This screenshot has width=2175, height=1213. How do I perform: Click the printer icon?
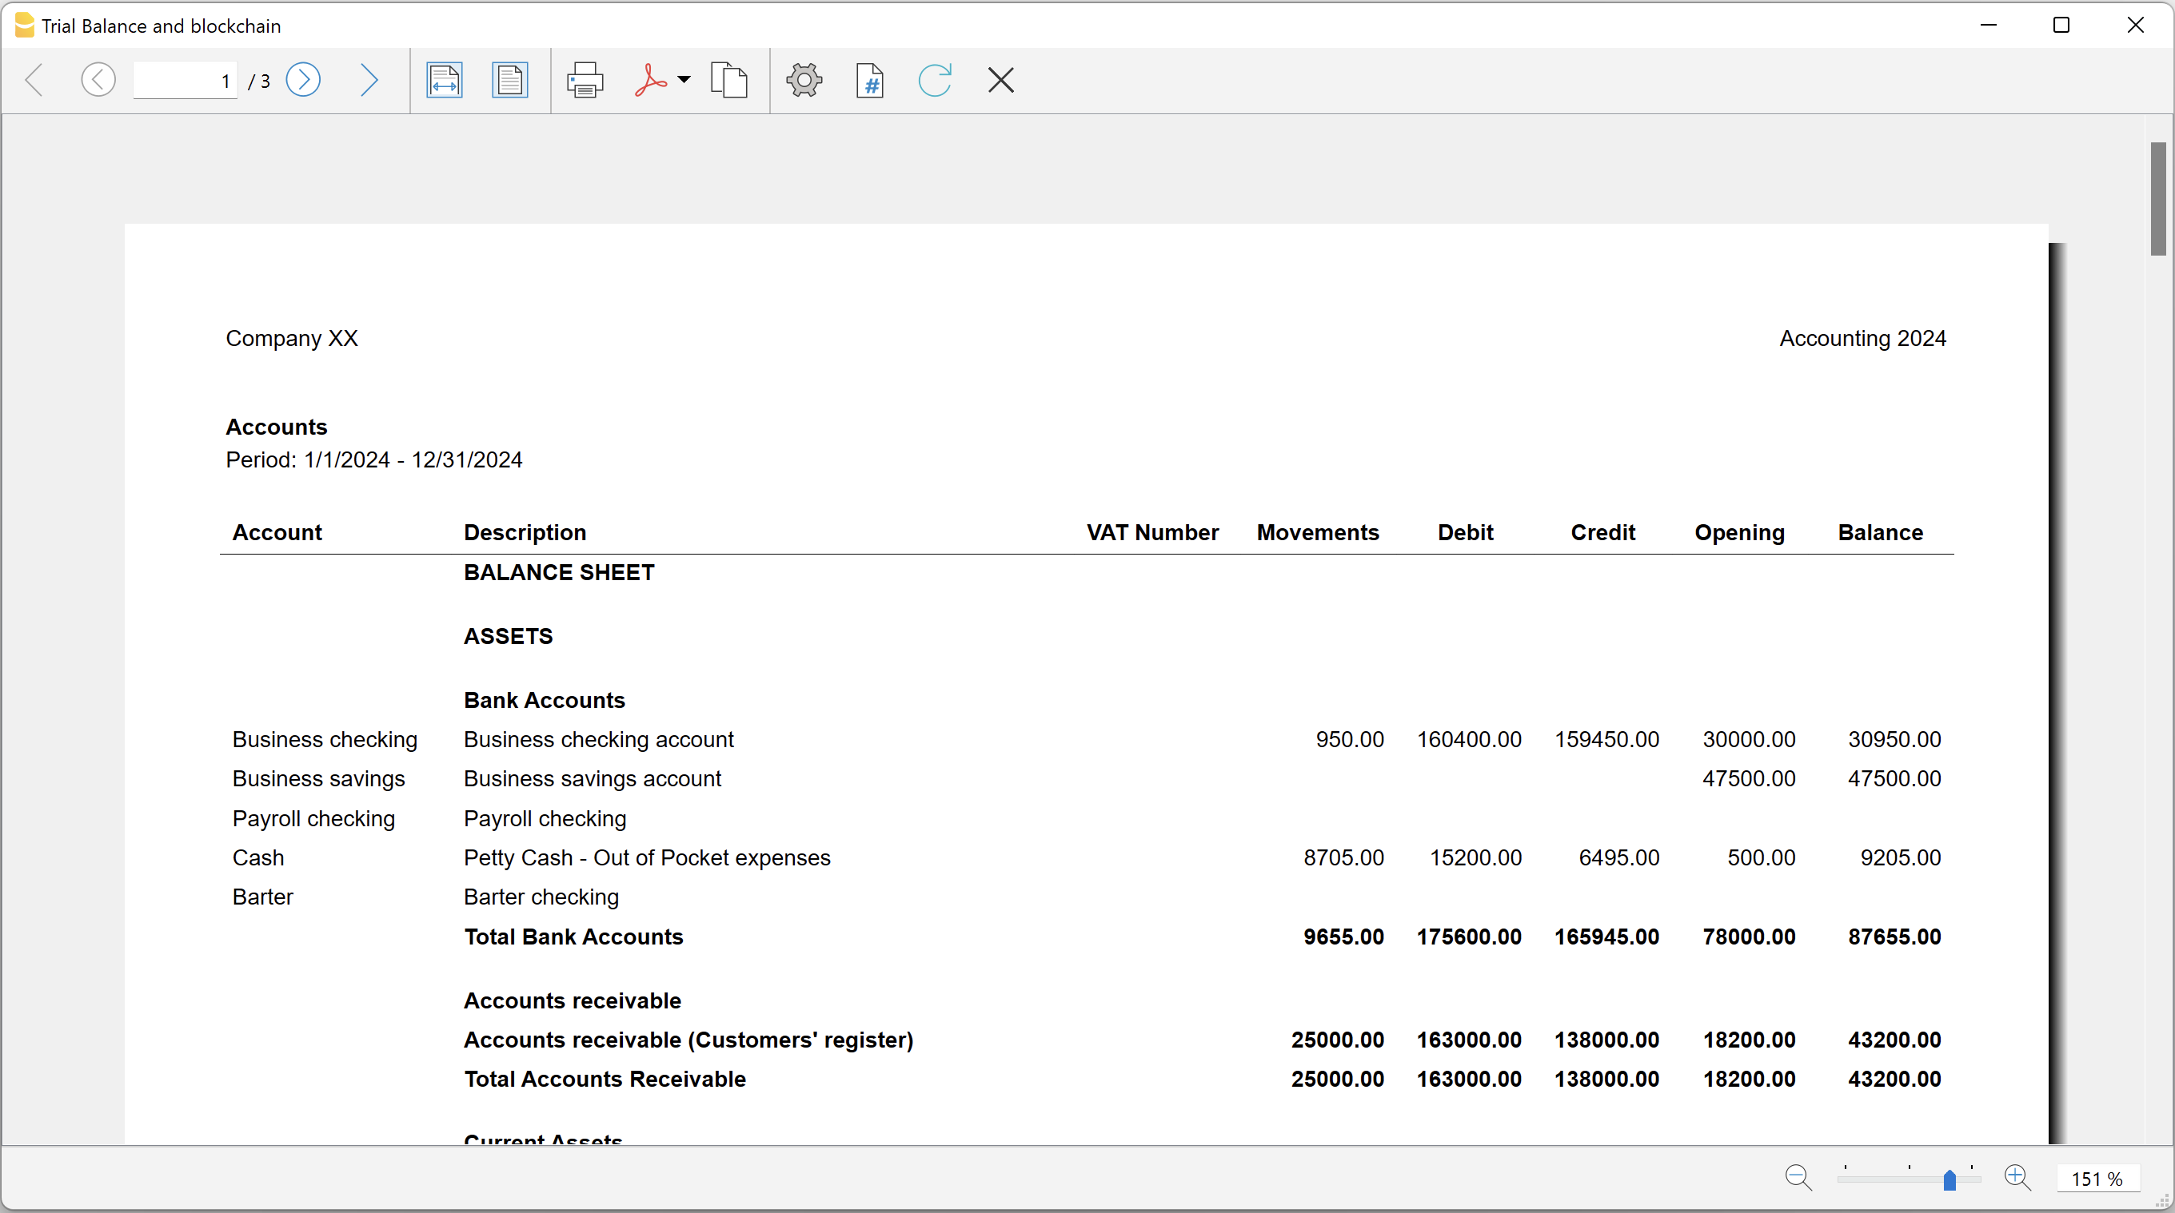[x=585, y=81]
